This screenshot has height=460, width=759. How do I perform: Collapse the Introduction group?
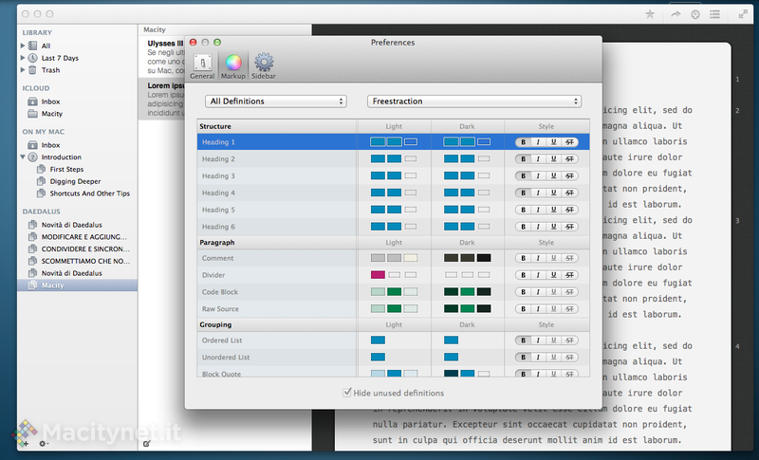22,157
